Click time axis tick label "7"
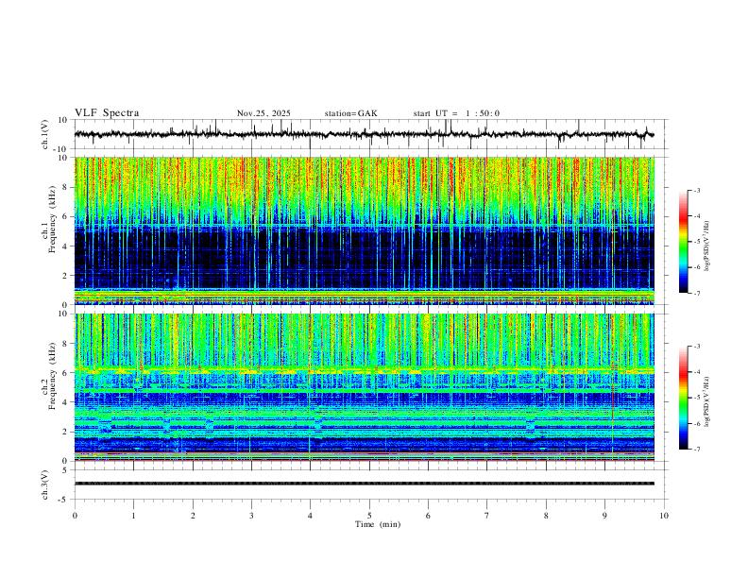The height and width of the screenshot is (578, 748). coord(486,516)
